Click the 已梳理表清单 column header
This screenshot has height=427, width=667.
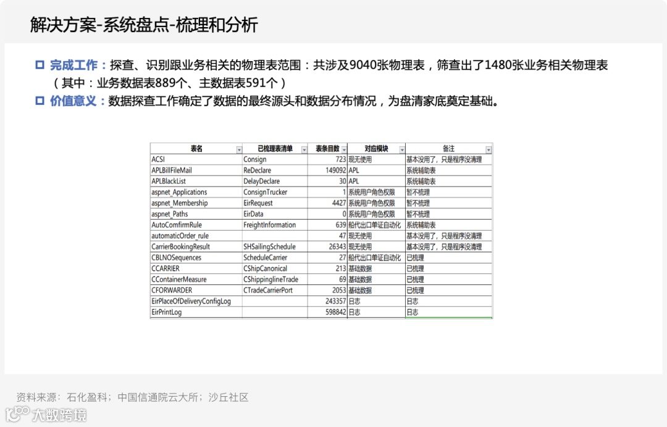click(275, 149)
